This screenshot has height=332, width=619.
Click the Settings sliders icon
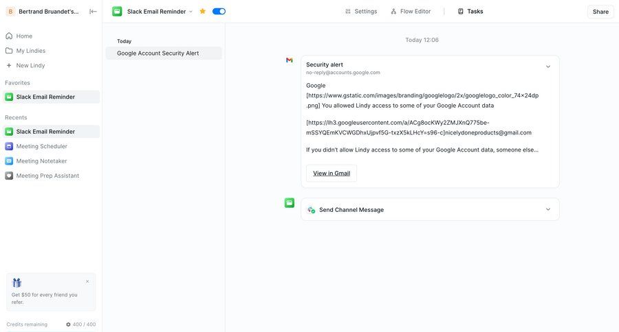coord(348,12)
